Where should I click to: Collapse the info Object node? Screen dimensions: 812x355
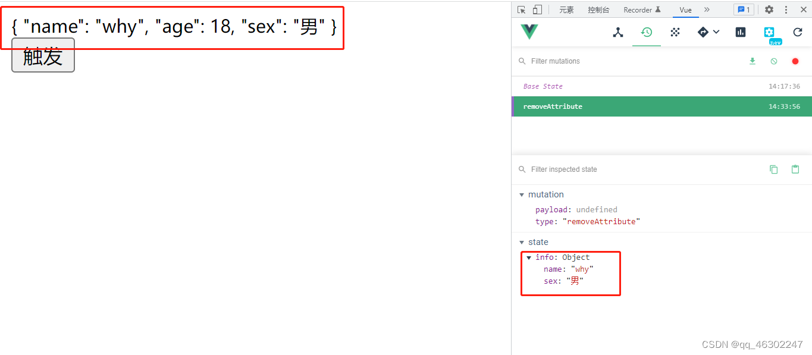pyautogui.click(x=528, y=257)
